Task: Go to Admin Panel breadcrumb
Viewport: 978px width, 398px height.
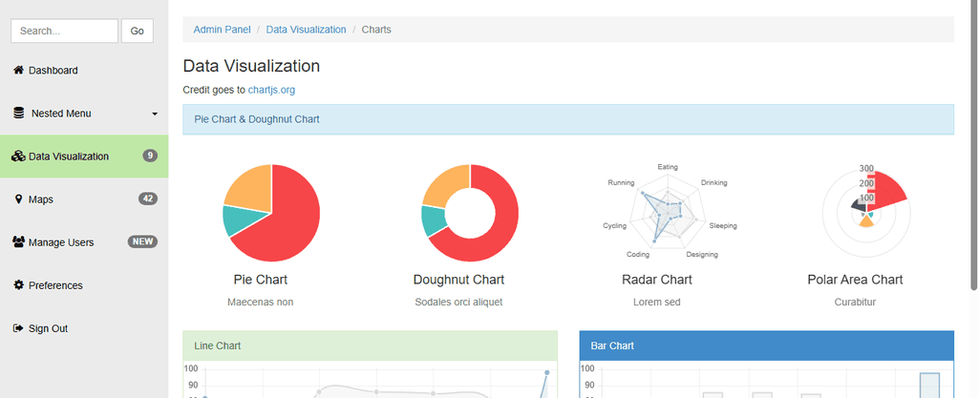Action: [x=222, y=30]
